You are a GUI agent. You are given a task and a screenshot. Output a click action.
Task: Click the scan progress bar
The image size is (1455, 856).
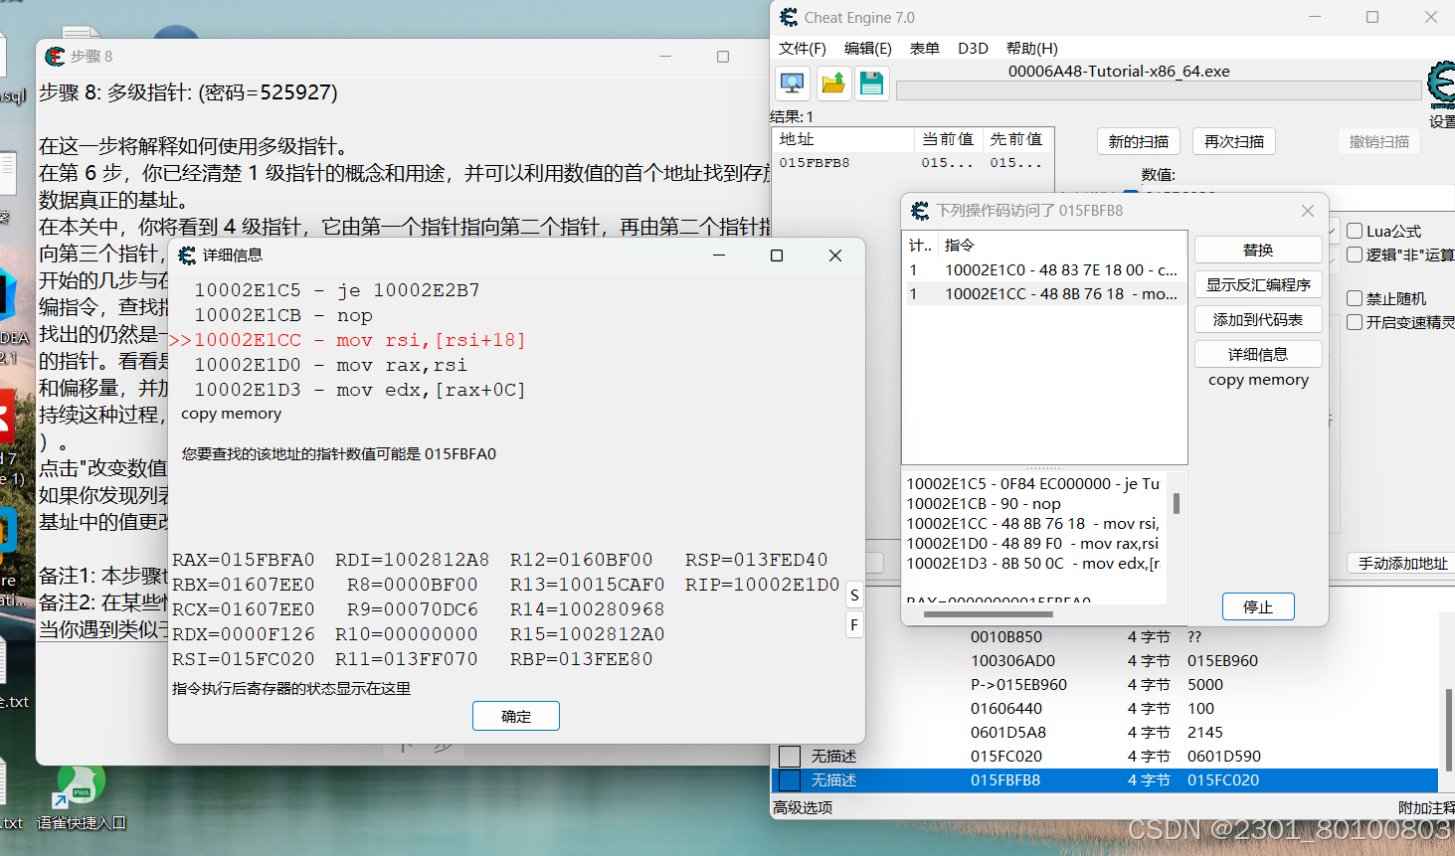(1159, 90)
